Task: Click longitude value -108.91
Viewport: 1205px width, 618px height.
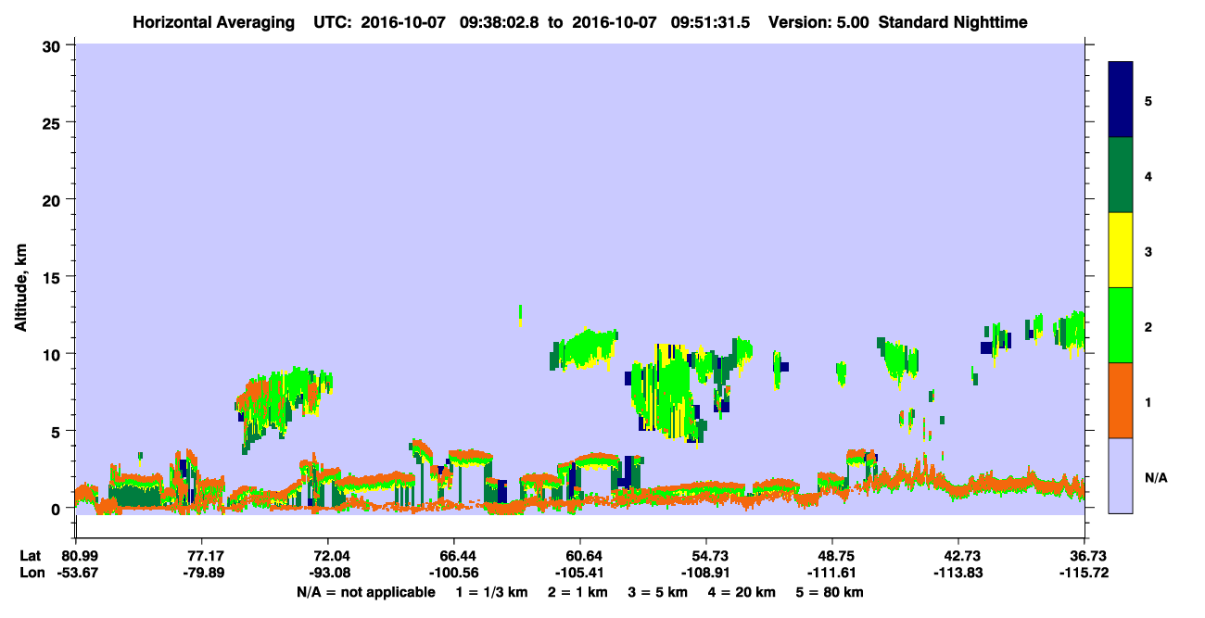Action: coord(706,573)
